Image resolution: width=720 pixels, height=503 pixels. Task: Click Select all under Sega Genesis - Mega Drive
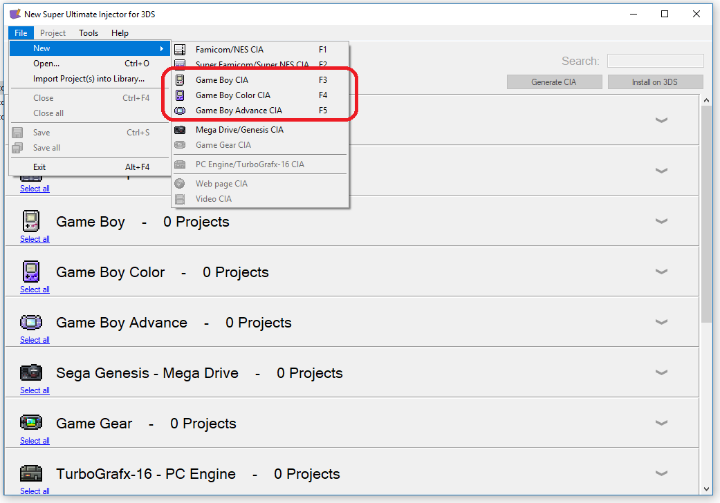coord(35,390)
